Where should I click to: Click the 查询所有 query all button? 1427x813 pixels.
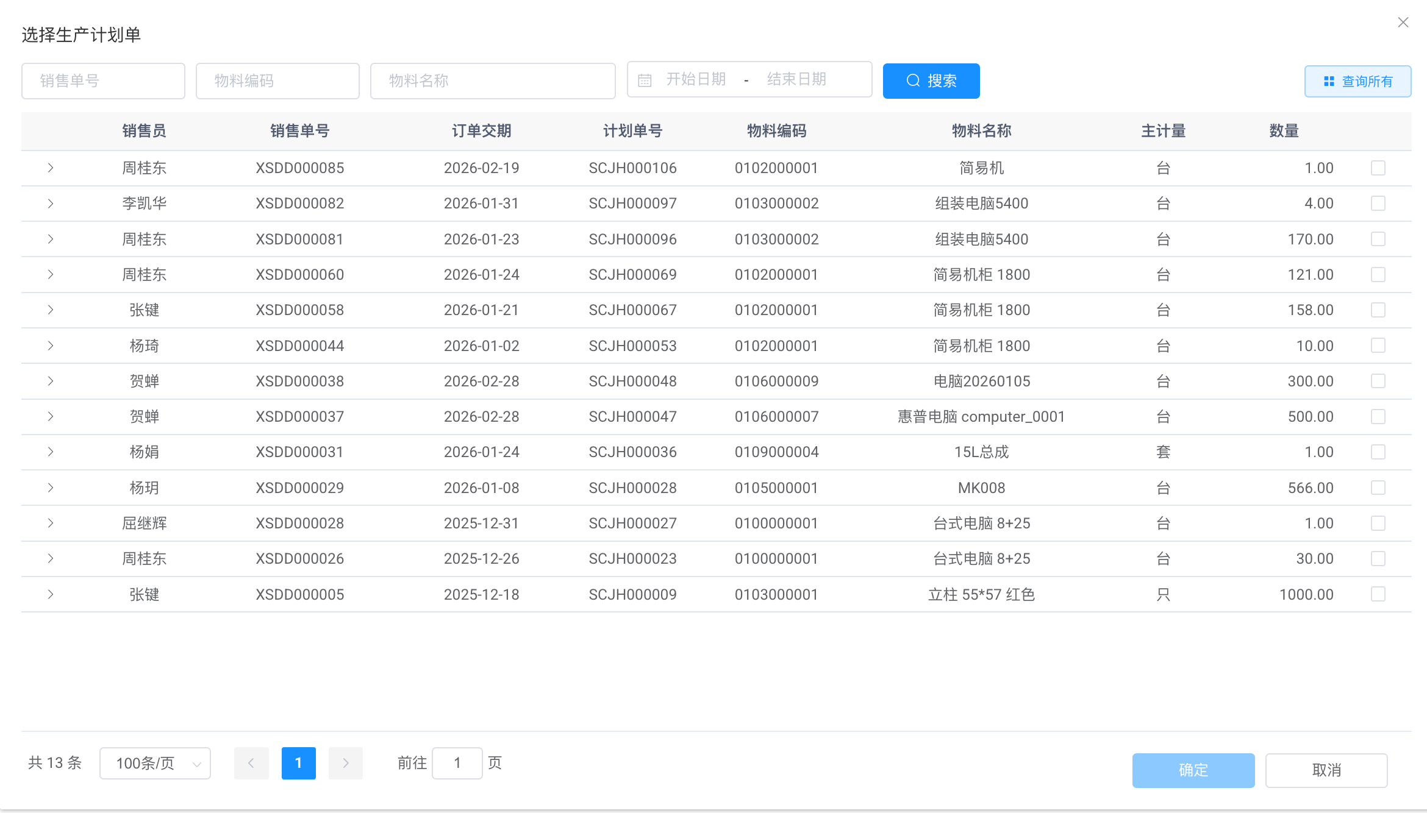[x=1357, y=81]
